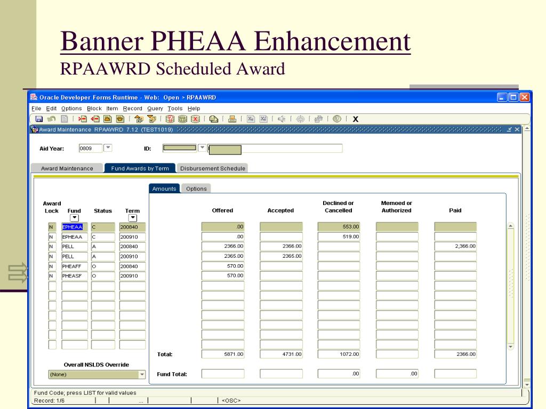The width and height of the screenshot is (546, 409).
Task: Click the crosshair target toolbar icon
Action: [x=300, y=119]
